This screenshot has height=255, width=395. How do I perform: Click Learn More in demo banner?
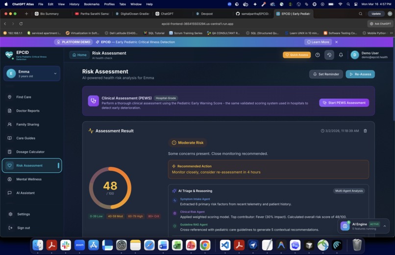318,42
